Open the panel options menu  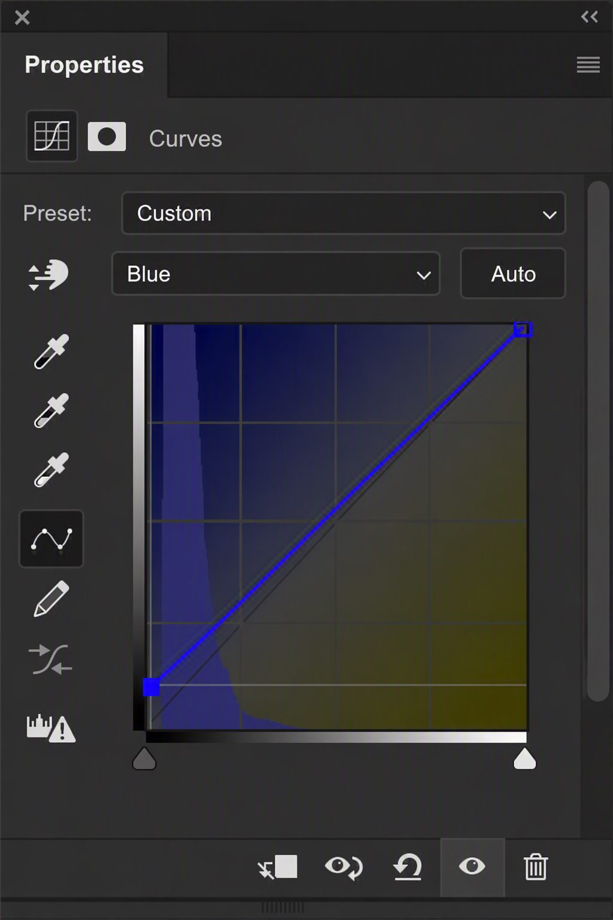tap(588, 65)
